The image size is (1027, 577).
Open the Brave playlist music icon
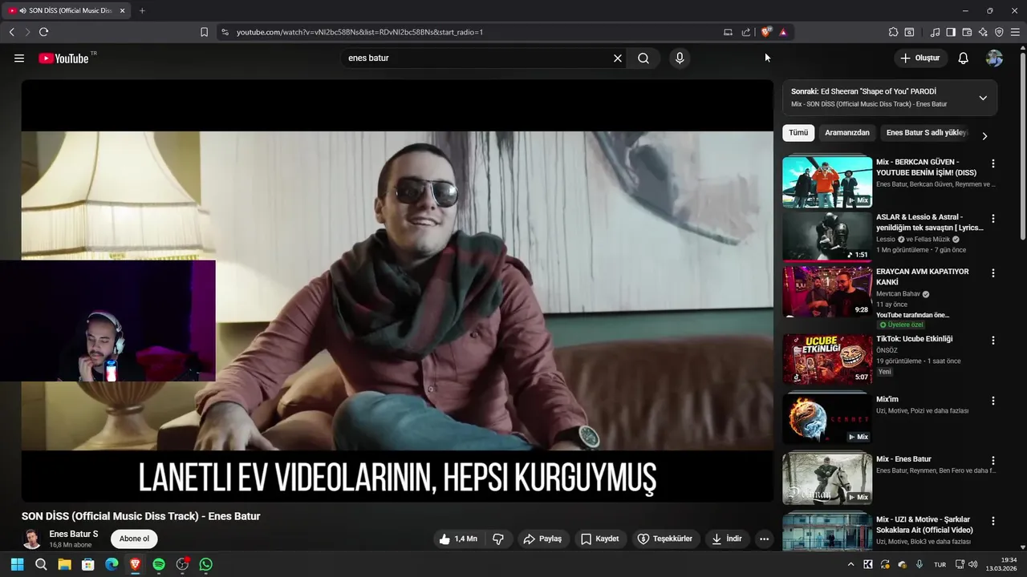(935, 32)
